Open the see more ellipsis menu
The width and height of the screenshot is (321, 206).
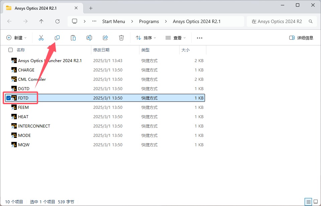200,38
